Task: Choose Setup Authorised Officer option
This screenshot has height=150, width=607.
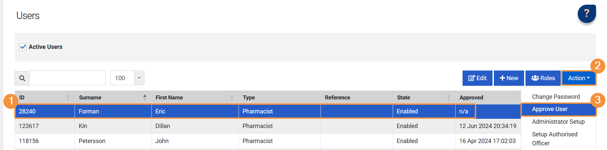Action: click(554, 139)
